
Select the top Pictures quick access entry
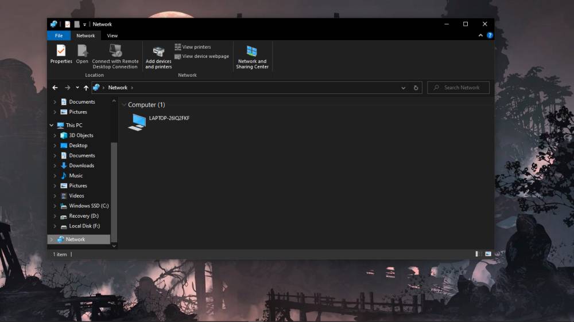(x=77, y=112)
